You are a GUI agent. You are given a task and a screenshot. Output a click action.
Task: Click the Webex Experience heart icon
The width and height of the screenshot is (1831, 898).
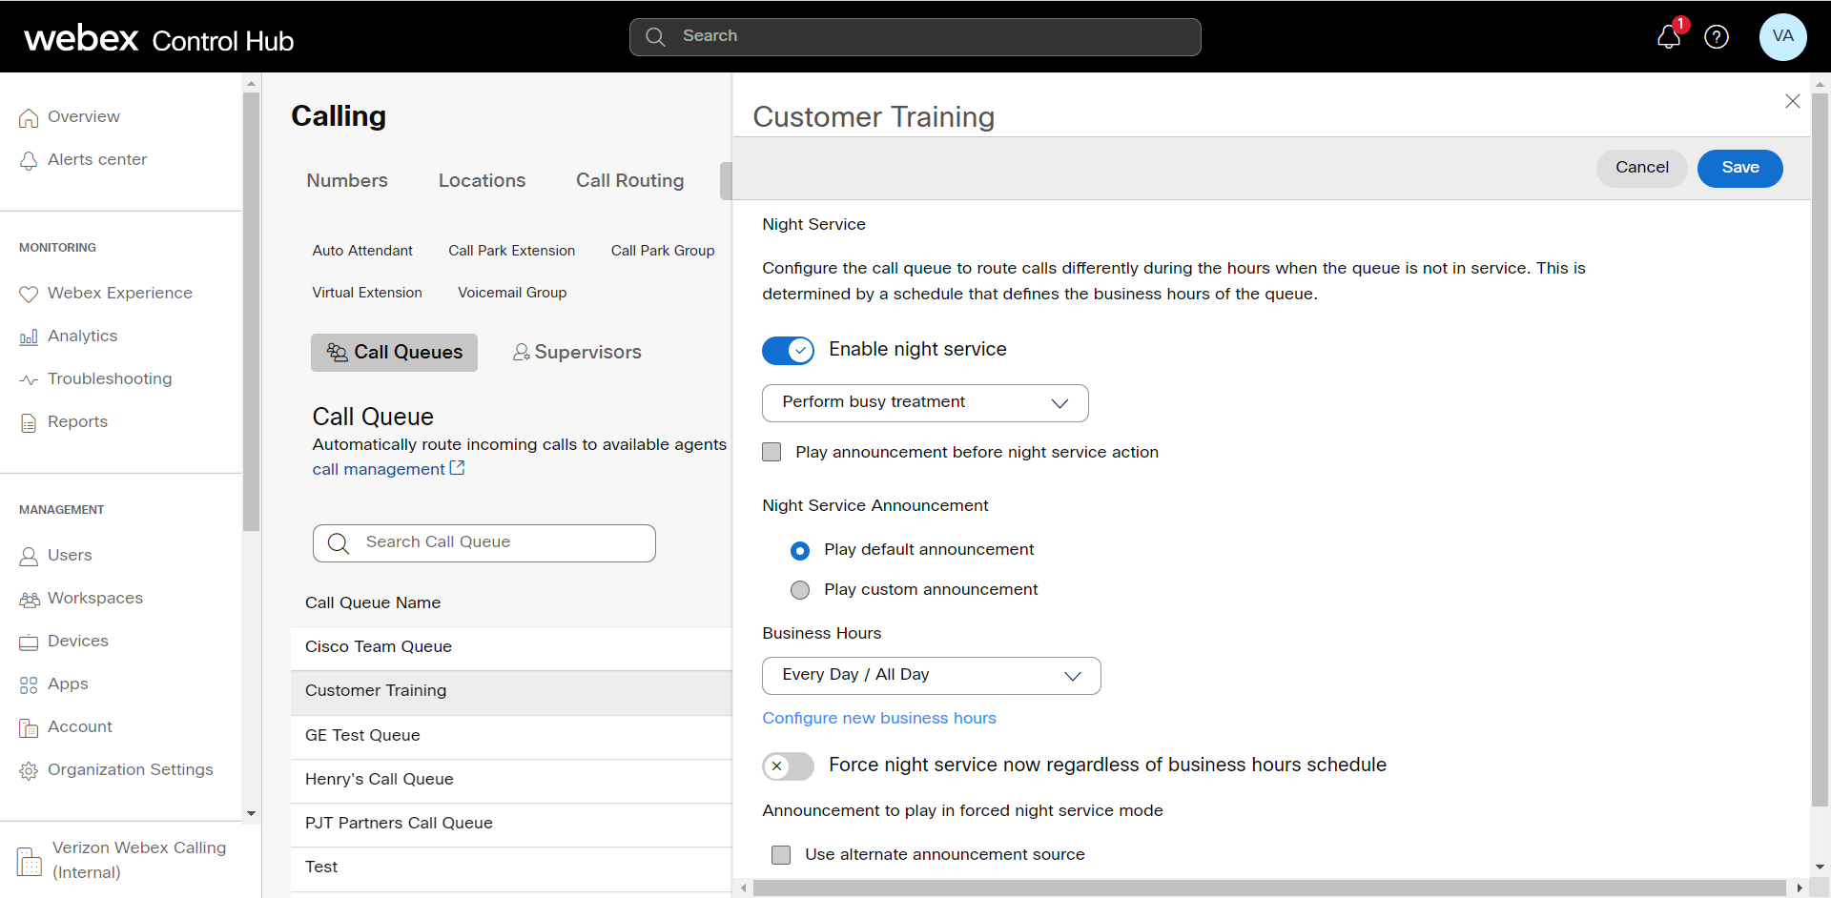(x=29, y=294)
